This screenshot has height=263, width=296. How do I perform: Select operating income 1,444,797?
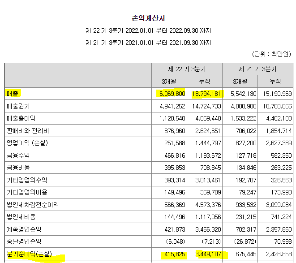tap(208, 143)
